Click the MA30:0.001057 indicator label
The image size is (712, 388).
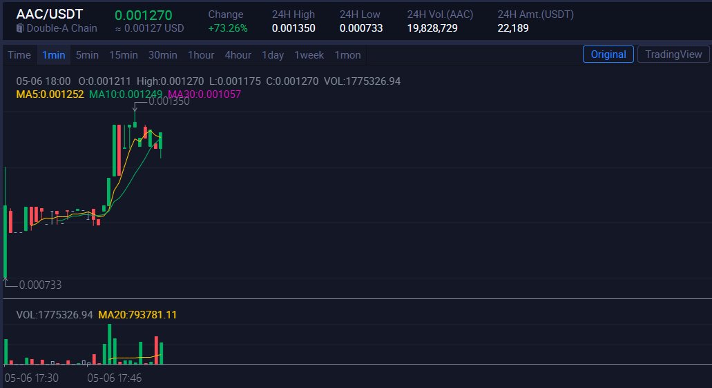click(x=204, y=94)
